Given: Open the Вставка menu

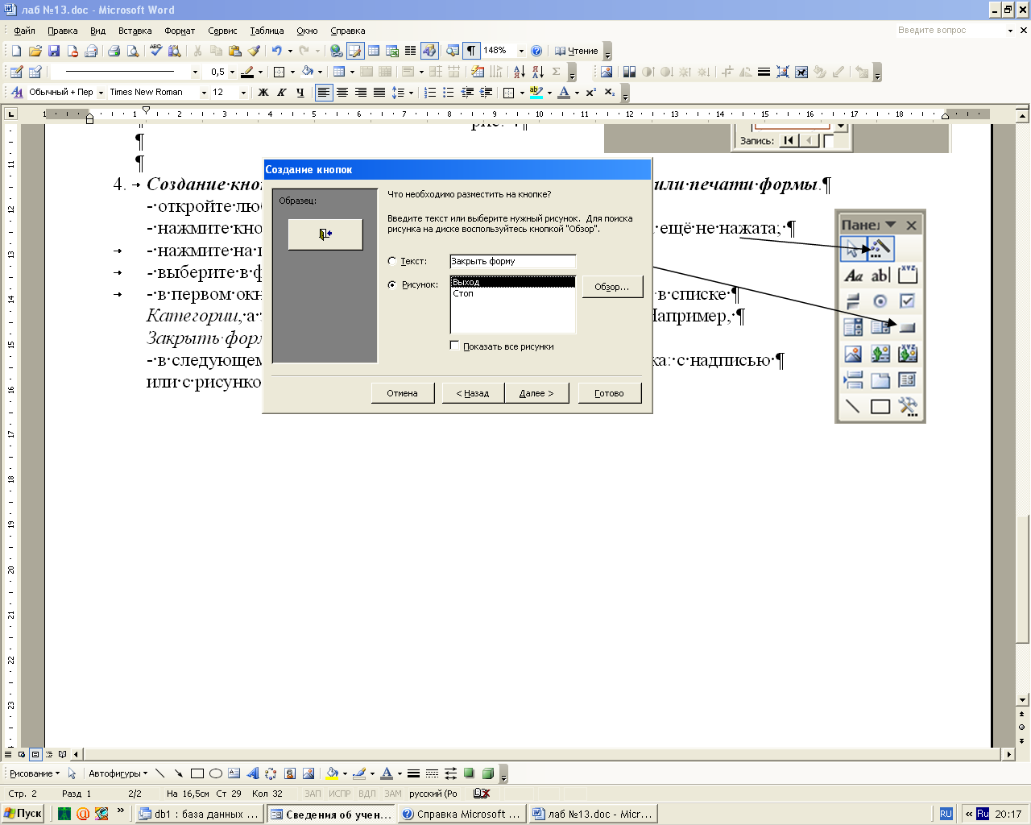Looking at the screenshot, I should [135, 31].
